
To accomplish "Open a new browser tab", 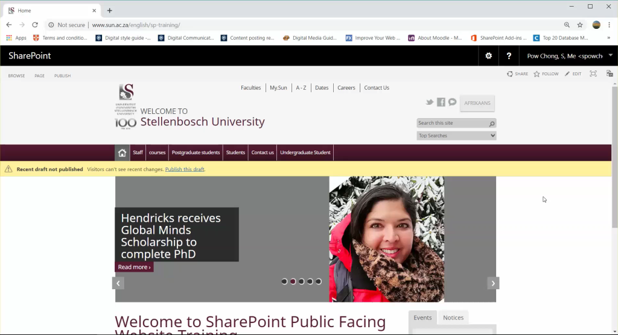I will click(110, 11).
